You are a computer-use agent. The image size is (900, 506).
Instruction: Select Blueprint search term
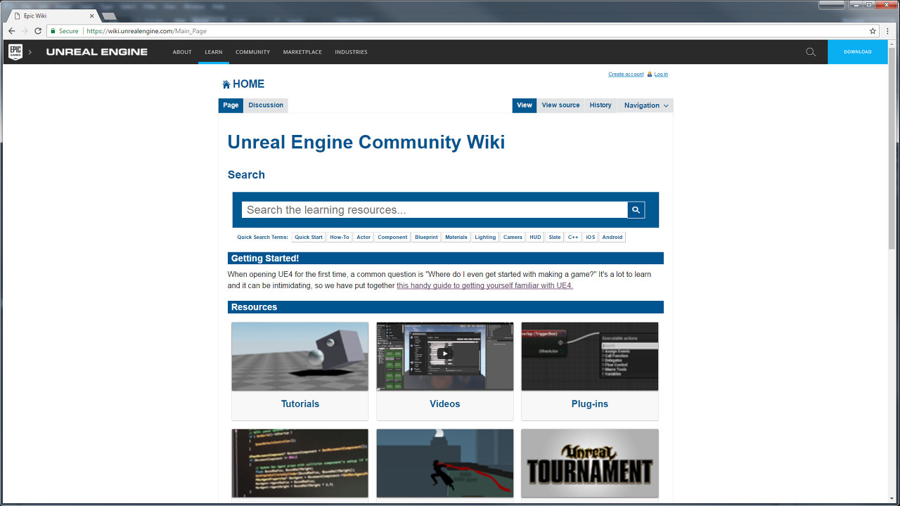pyautogui.click(x=426, y=237)
